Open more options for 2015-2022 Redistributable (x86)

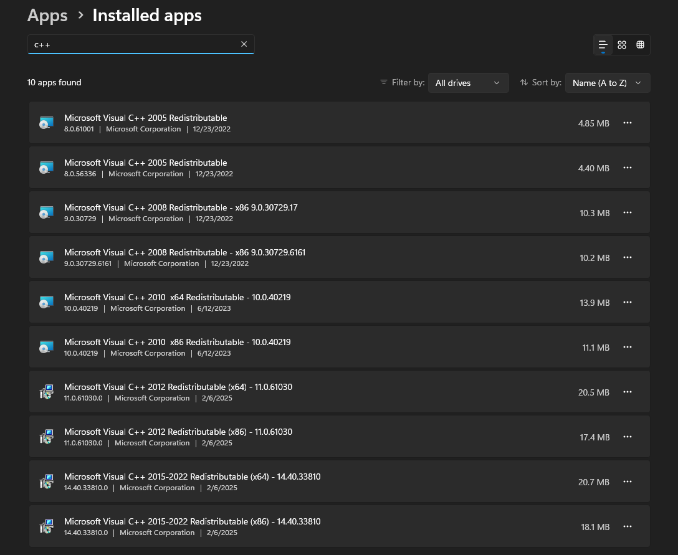tap(628, 526)
